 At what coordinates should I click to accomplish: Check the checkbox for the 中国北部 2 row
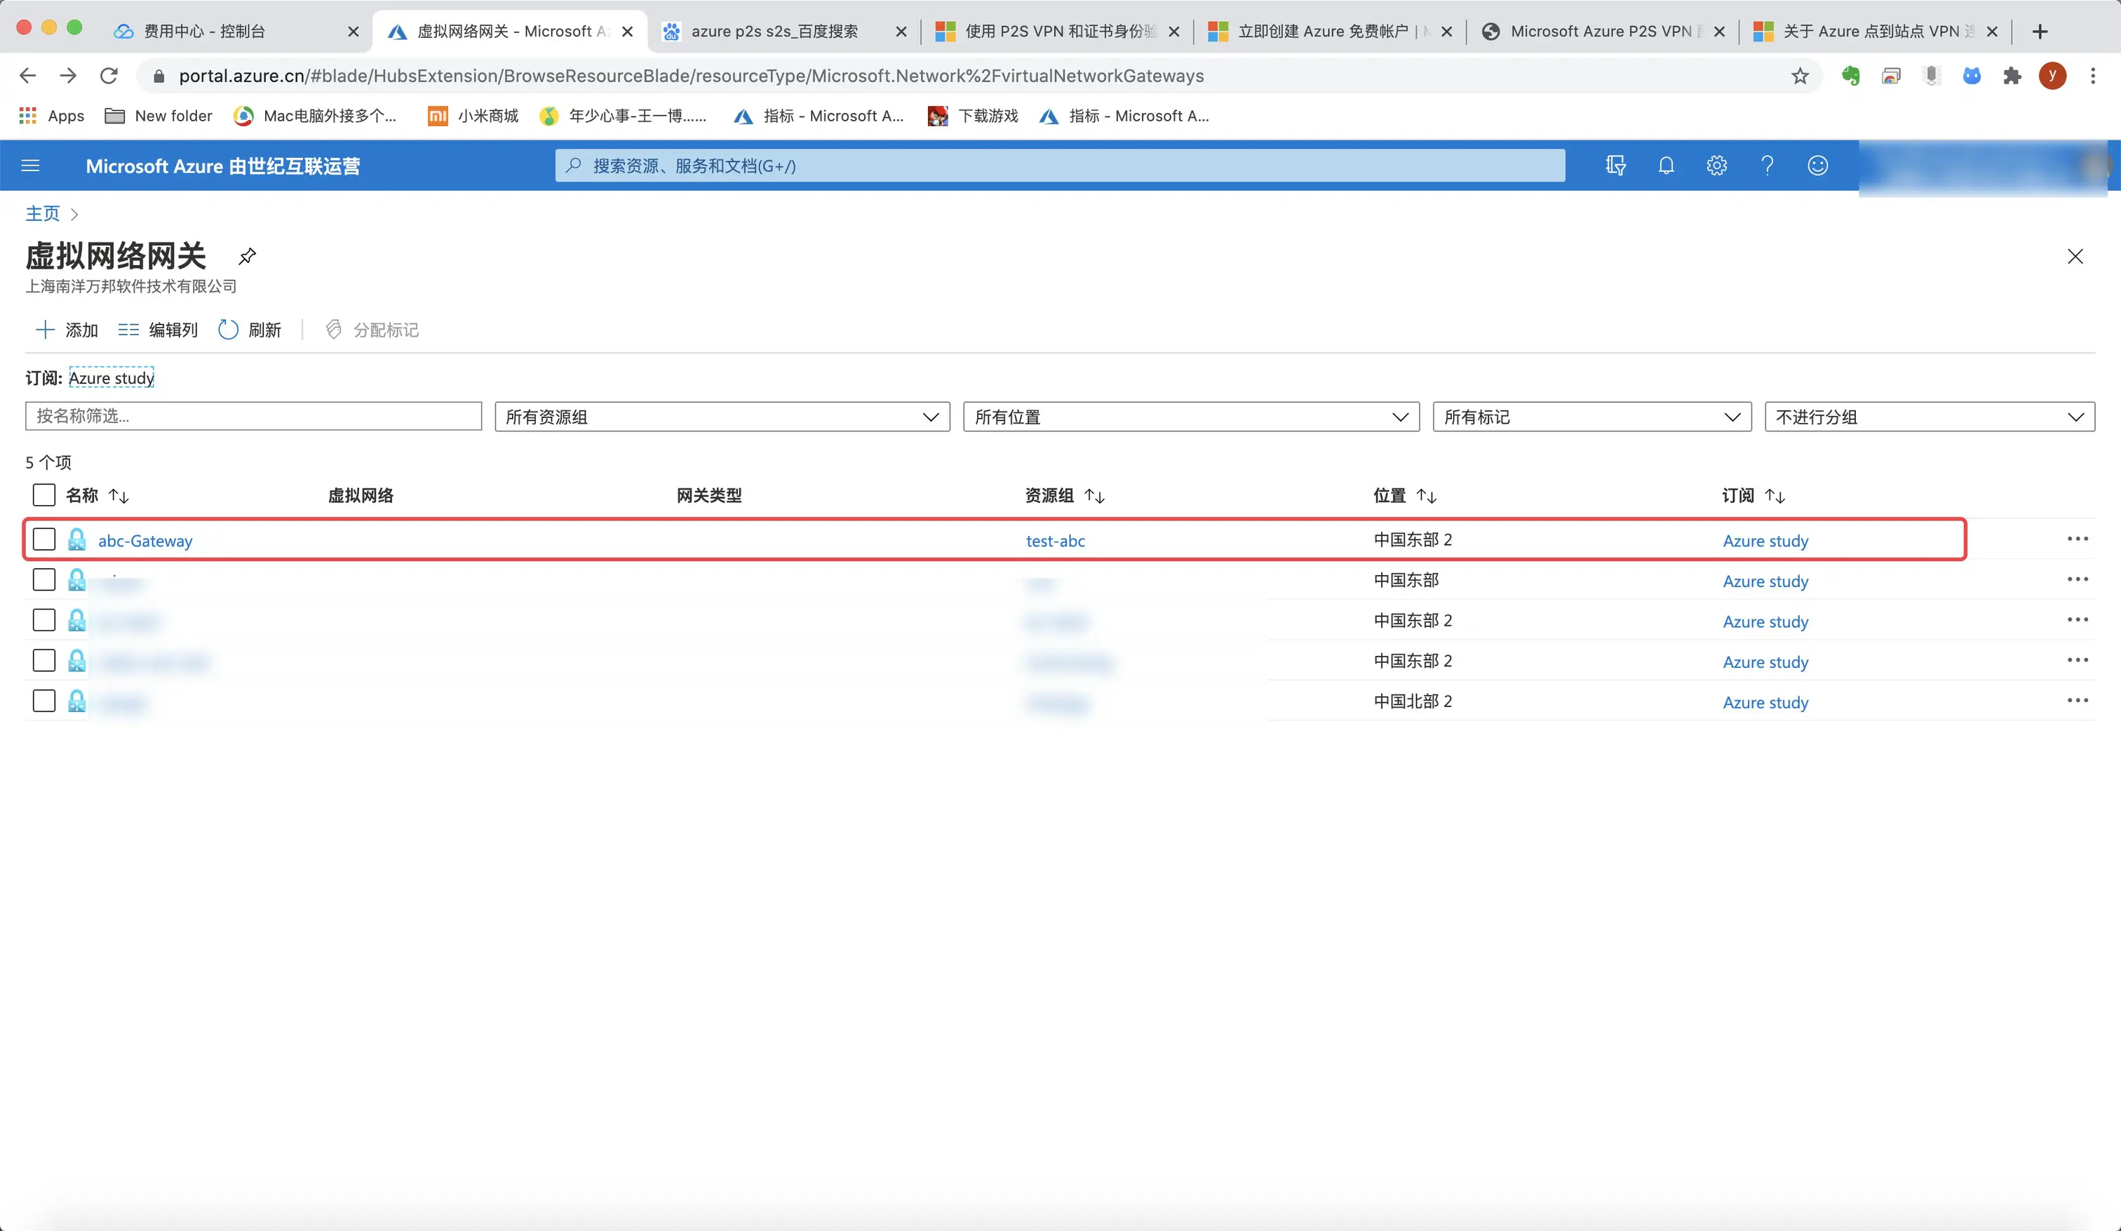click(x=43, y=701)
